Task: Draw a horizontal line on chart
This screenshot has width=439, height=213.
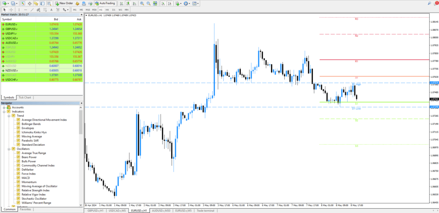Action: (26, 9)
